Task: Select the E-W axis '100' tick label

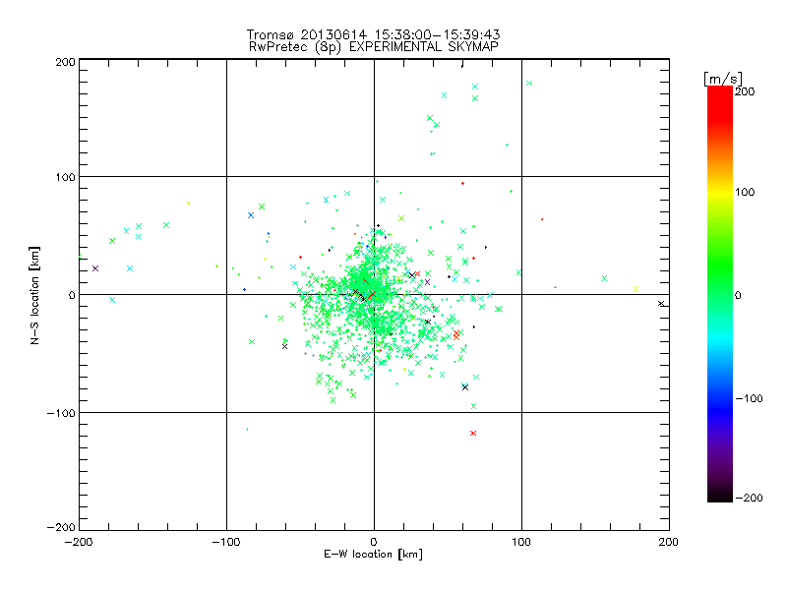Action: pyautogui.click(x=521, y=542)
